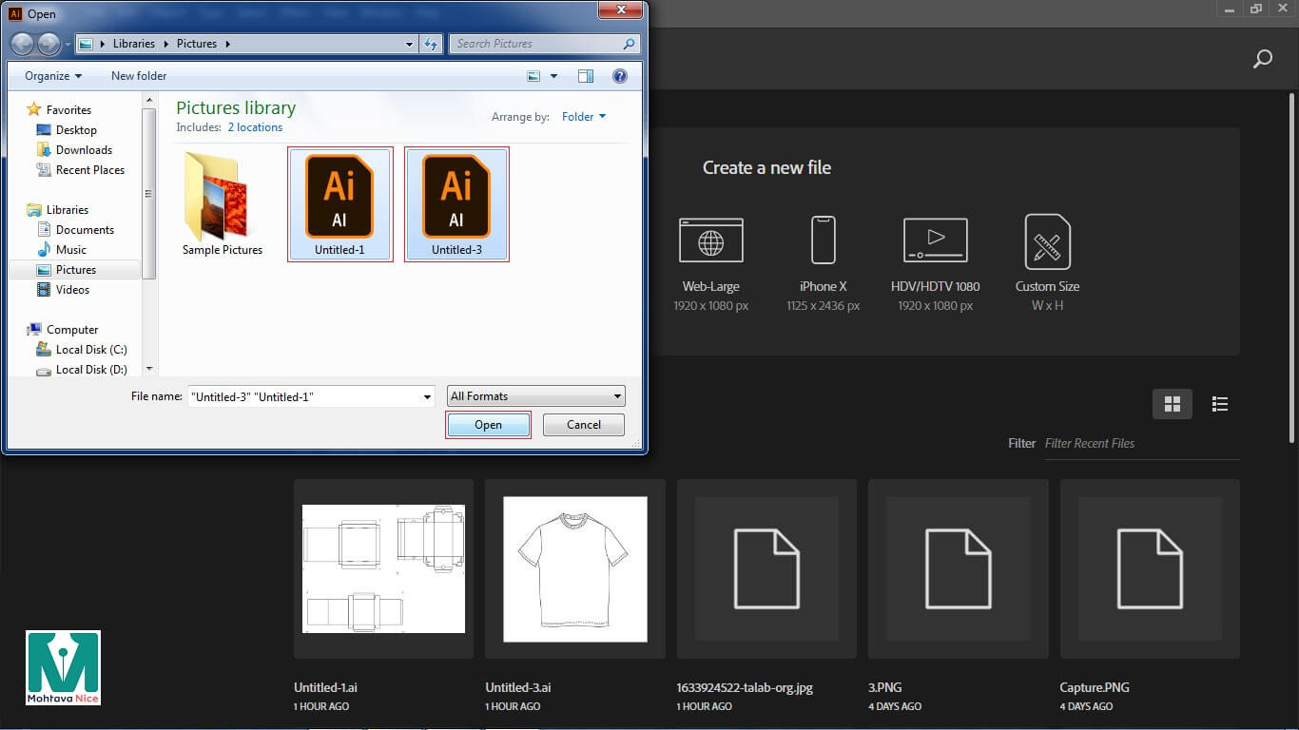Expand the Arrange by Folder dropdown

pos(583,117)
